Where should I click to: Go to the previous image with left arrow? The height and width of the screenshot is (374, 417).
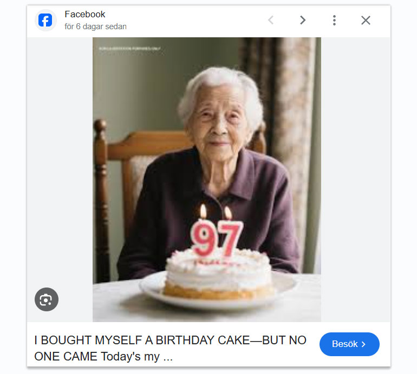coord(271,21)
